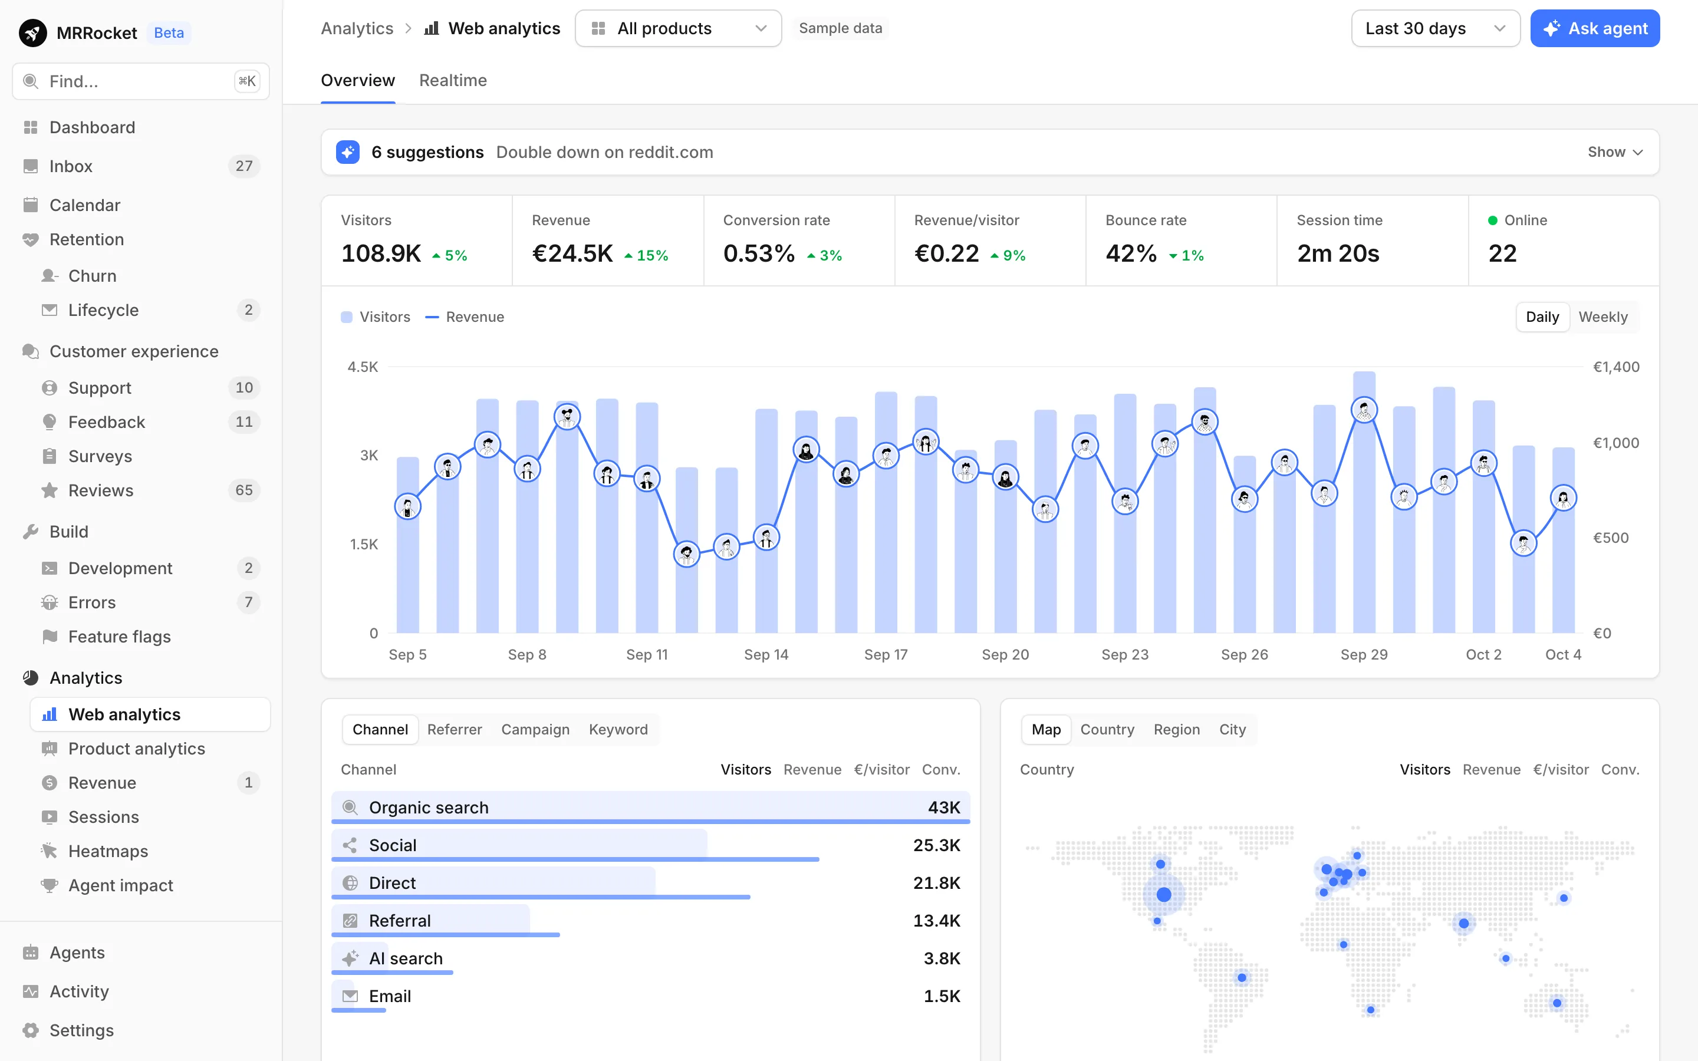Switch to the Realtime tab

453,81
